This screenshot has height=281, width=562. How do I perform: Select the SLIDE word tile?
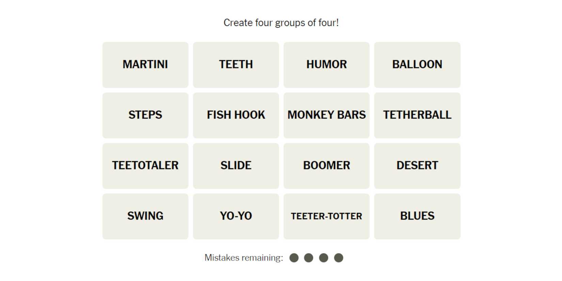click(236, 166)
